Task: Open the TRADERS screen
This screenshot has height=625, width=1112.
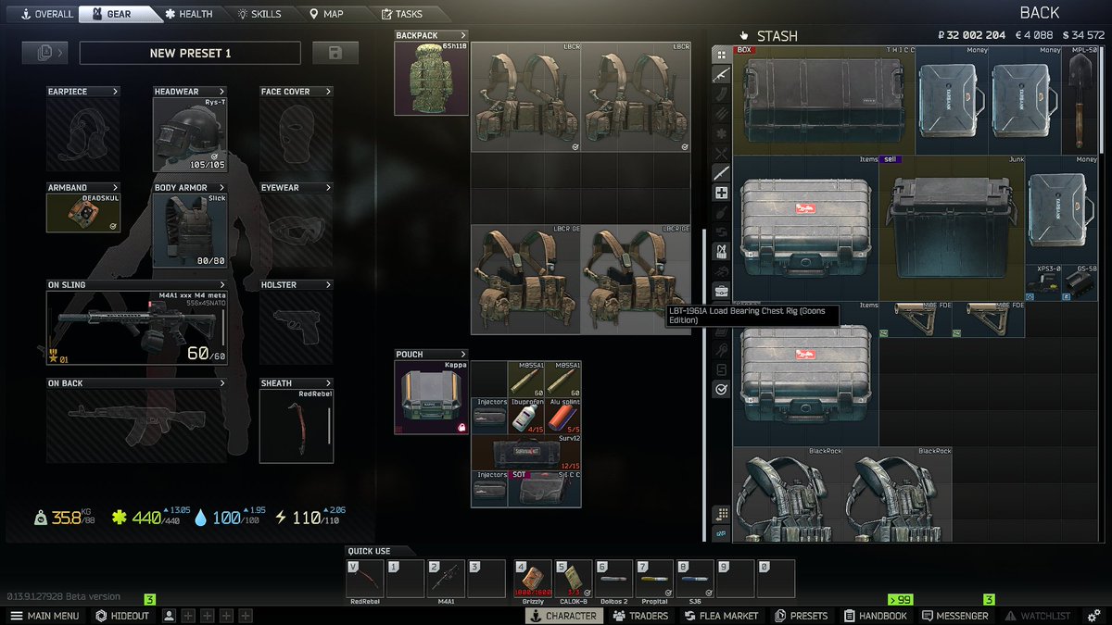Action: 640,616
